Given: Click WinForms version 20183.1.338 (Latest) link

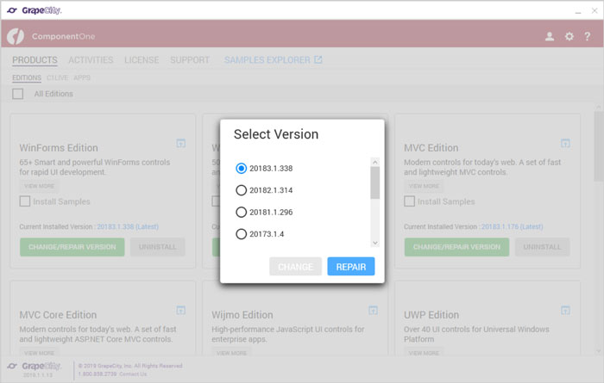Looking at the screenshot, I should pos(128,226).
